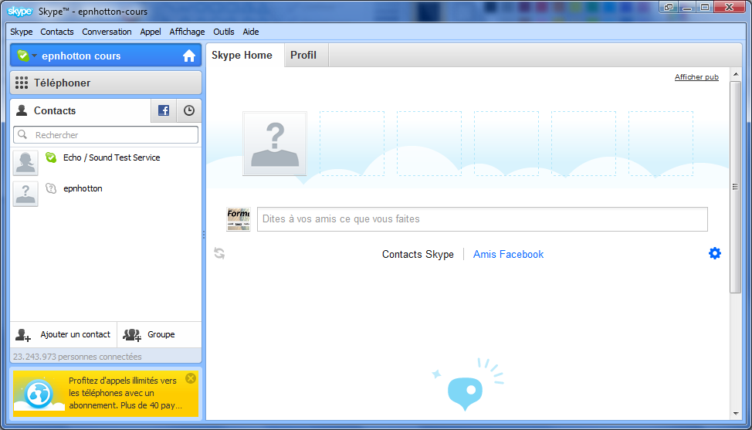The height and width of the screenshot is (430, 752).
Task: Open the Affichage menu
Action: (187, 32)
